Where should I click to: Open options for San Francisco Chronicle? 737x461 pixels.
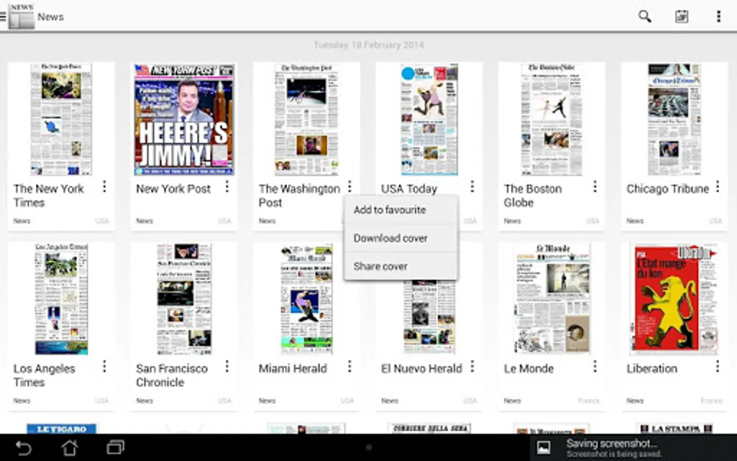tap(227, 366)
